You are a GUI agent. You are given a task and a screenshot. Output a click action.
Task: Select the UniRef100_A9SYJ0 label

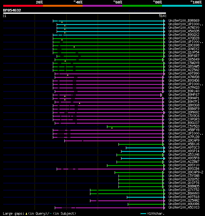coord(184,165)
